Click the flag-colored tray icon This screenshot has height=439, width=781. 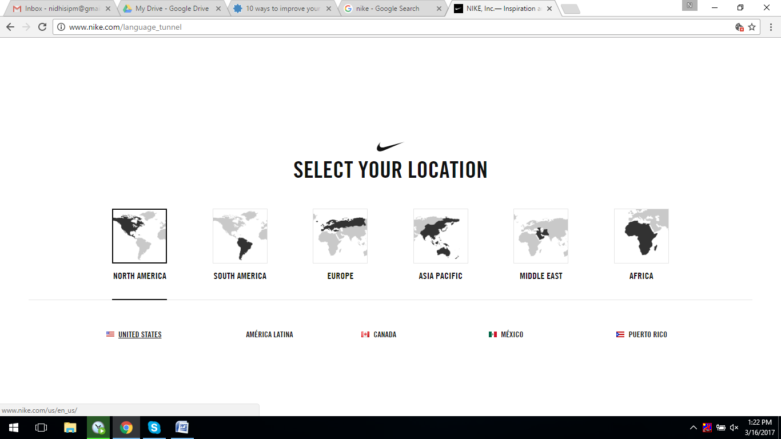(x=707, y=428)
